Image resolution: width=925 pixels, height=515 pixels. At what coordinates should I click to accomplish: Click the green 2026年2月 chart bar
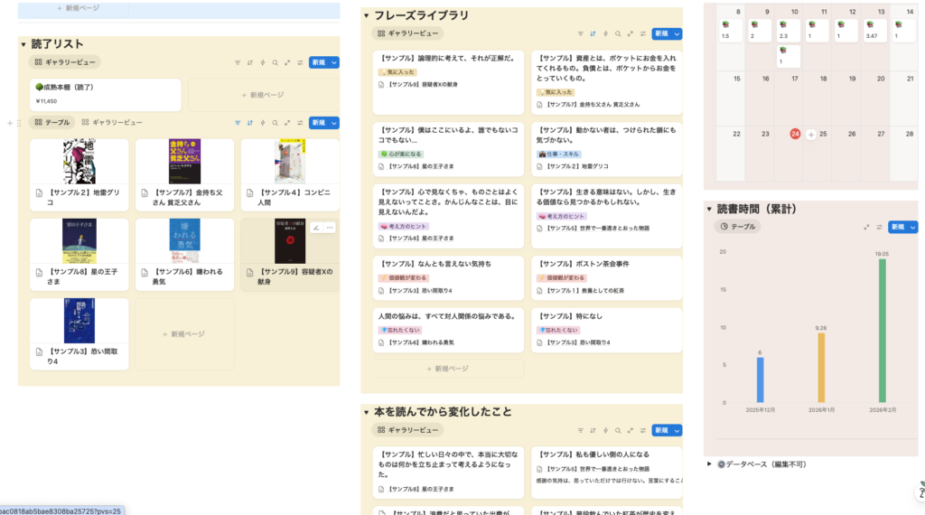coord(882,330)
